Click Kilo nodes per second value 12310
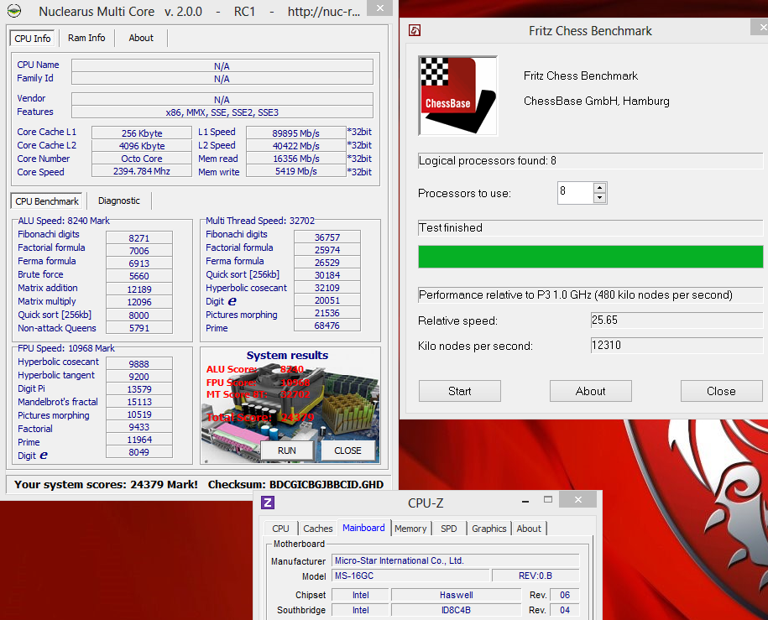 (677, 346)
